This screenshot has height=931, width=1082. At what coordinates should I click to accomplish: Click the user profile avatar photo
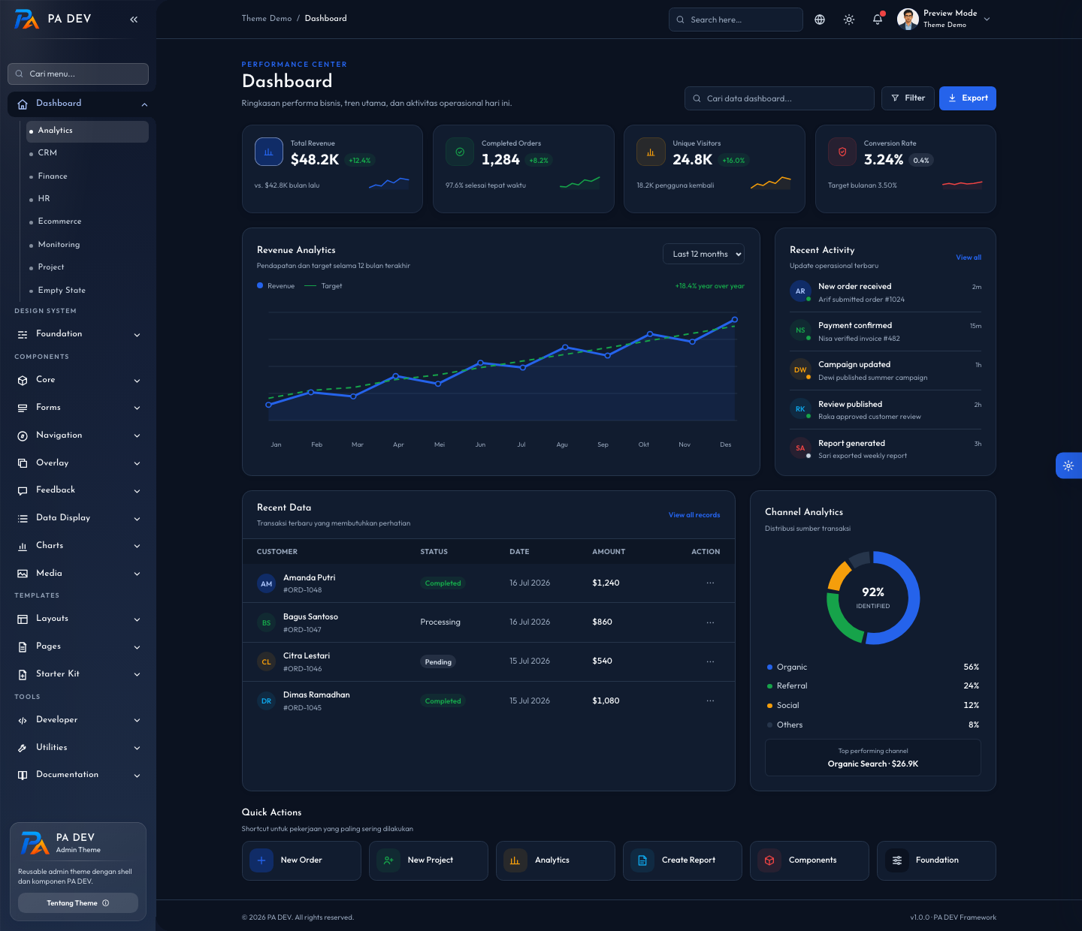point(908,19)
